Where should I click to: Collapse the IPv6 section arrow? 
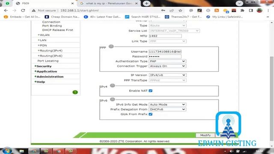[x=112, y=99]
